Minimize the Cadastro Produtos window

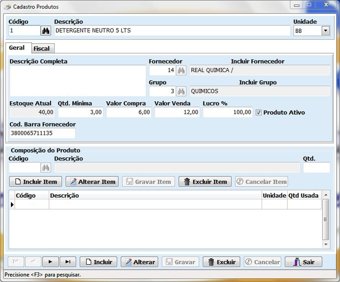(297, 5)
